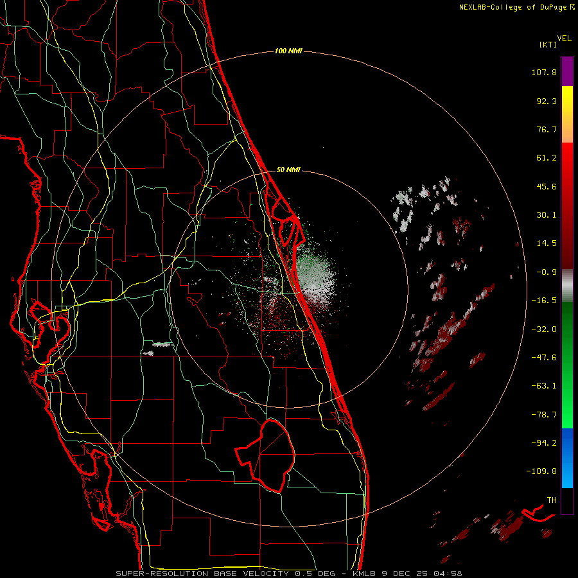This screenshot has width=578, height=578.
Task: Click the 100 NMI range ring label
Action: click(288, 51)
